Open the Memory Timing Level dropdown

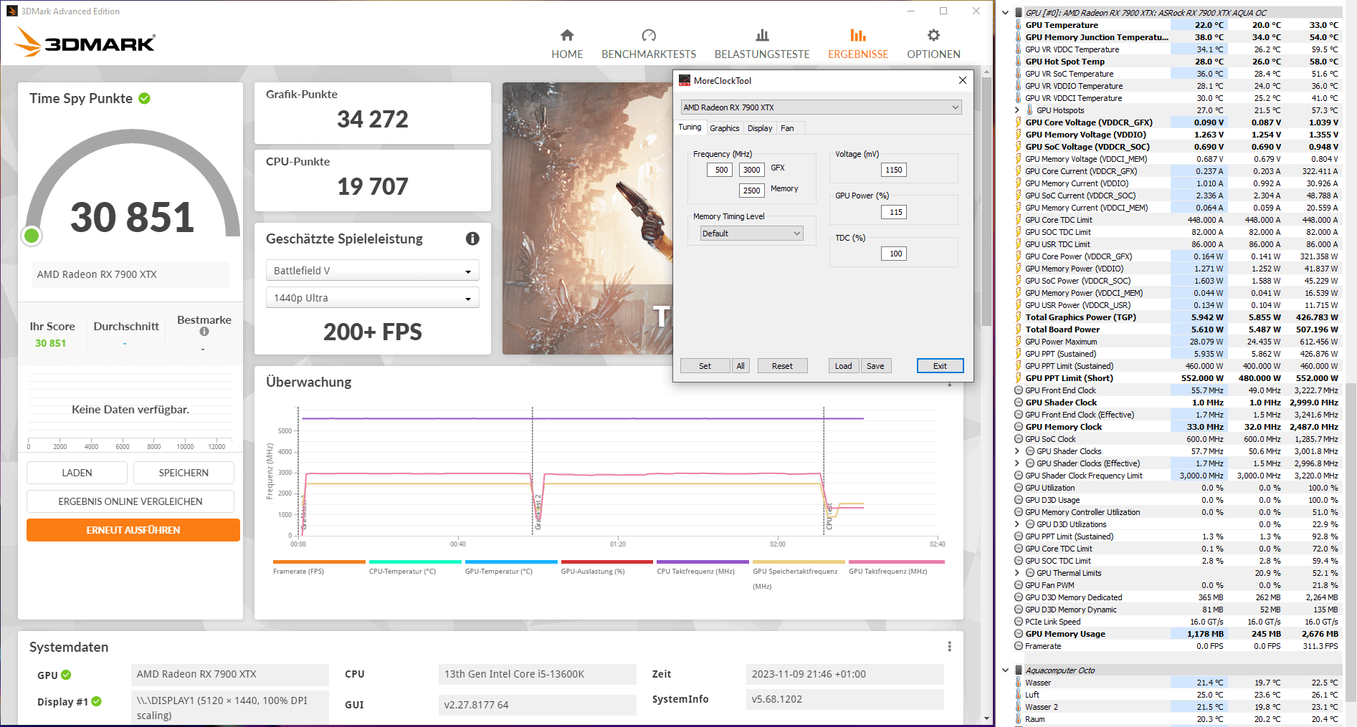pos(751,233)
